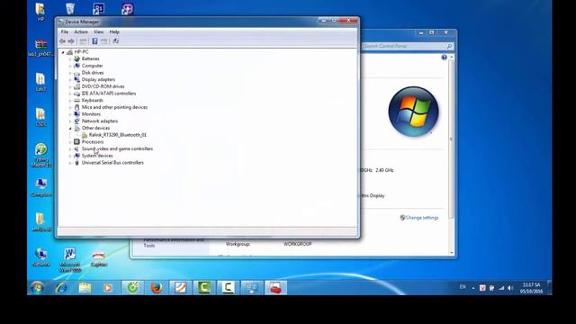Viewport: 576px width, 324px height.
Task: Click the Ralink_RT3290_Bluetooth_01 device icon
Action: coord(85,135)
